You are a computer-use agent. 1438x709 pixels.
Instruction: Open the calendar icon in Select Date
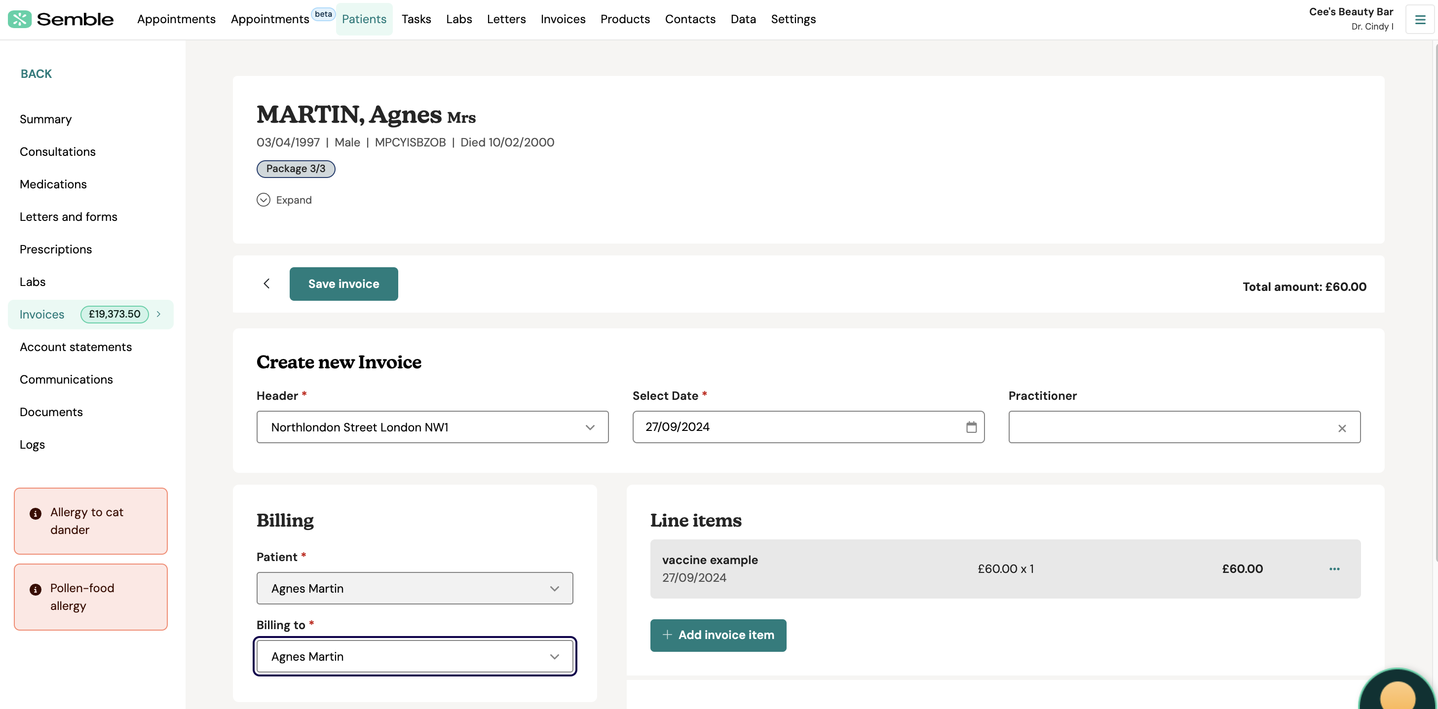click(971, 427)
